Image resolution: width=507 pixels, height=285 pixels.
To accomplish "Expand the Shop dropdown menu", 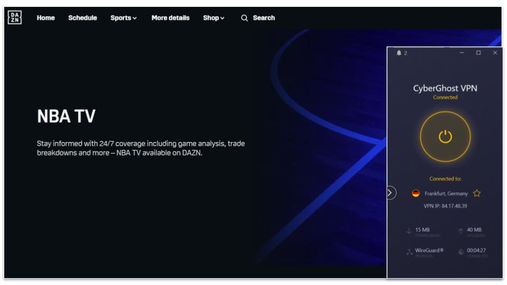I will (213, 18).
